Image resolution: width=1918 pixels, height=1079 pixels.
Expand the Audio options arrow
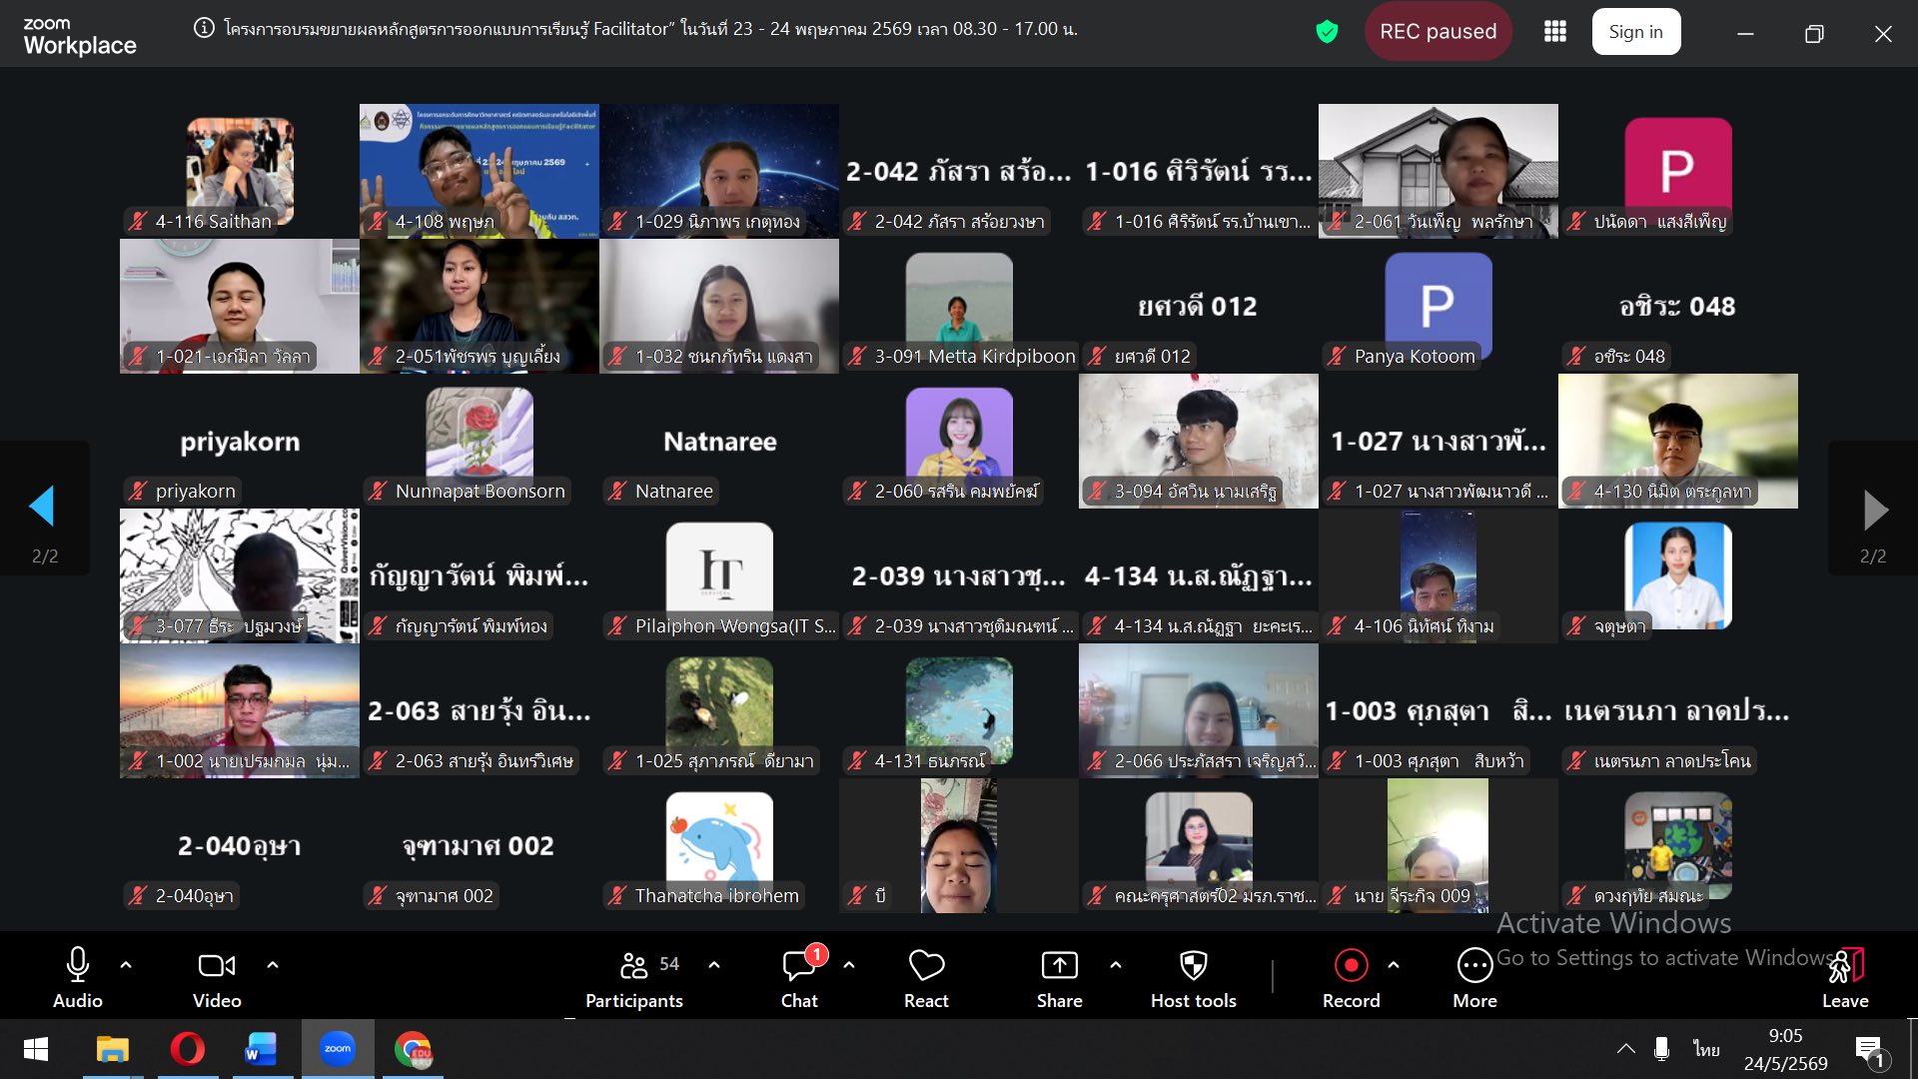click(126, 965)
